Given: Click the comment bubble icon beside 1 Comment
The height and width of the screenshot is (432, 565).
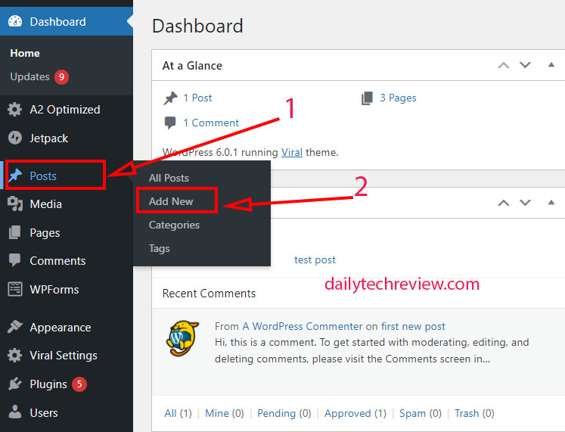Looking at the screenshot, I should coord(170,123).
